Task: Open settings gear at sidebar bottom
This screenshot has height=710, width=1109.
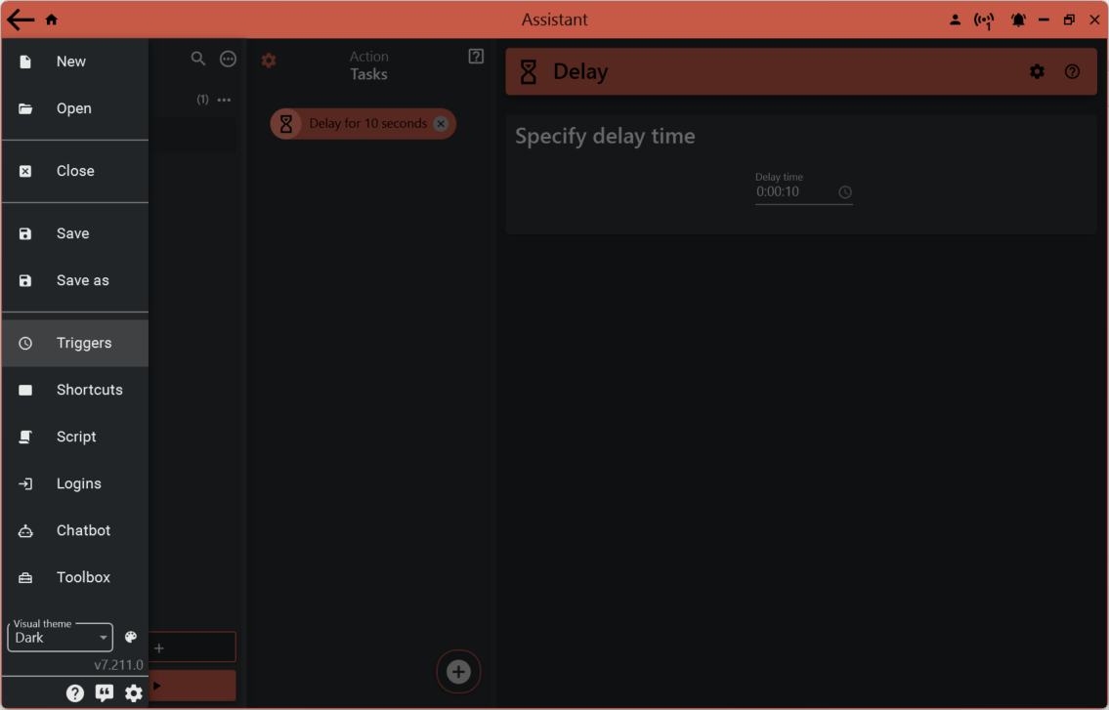Action: tap(134, 693)
